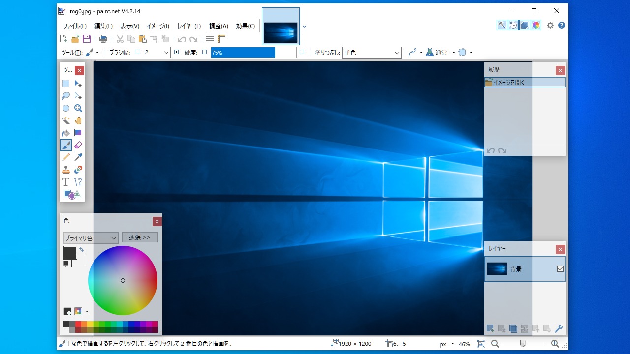Open the イメージ(I) menu
This screenshot has height=354, width=630.
pyautogui.click(x=158, y=26)
